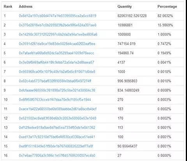
Task: Open the rank 8 address 0x02c4ab57
Action: pyautogui.click(x=55, y=81)
